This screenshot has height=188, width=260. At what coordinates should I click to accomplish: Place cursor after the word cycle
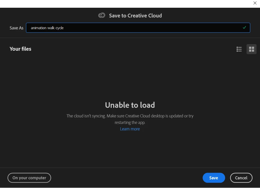click(x=64, y=28)
